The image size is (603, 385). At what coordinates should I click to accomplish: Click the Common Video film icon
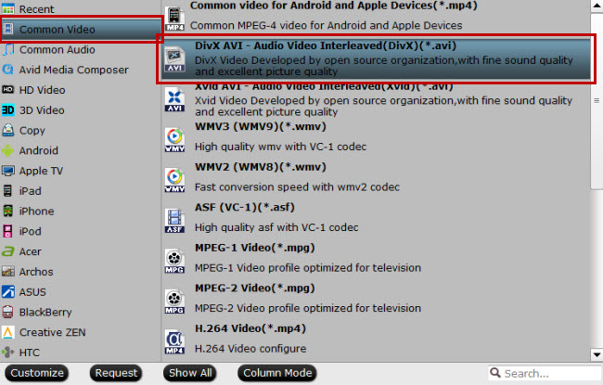pos(8,29)
